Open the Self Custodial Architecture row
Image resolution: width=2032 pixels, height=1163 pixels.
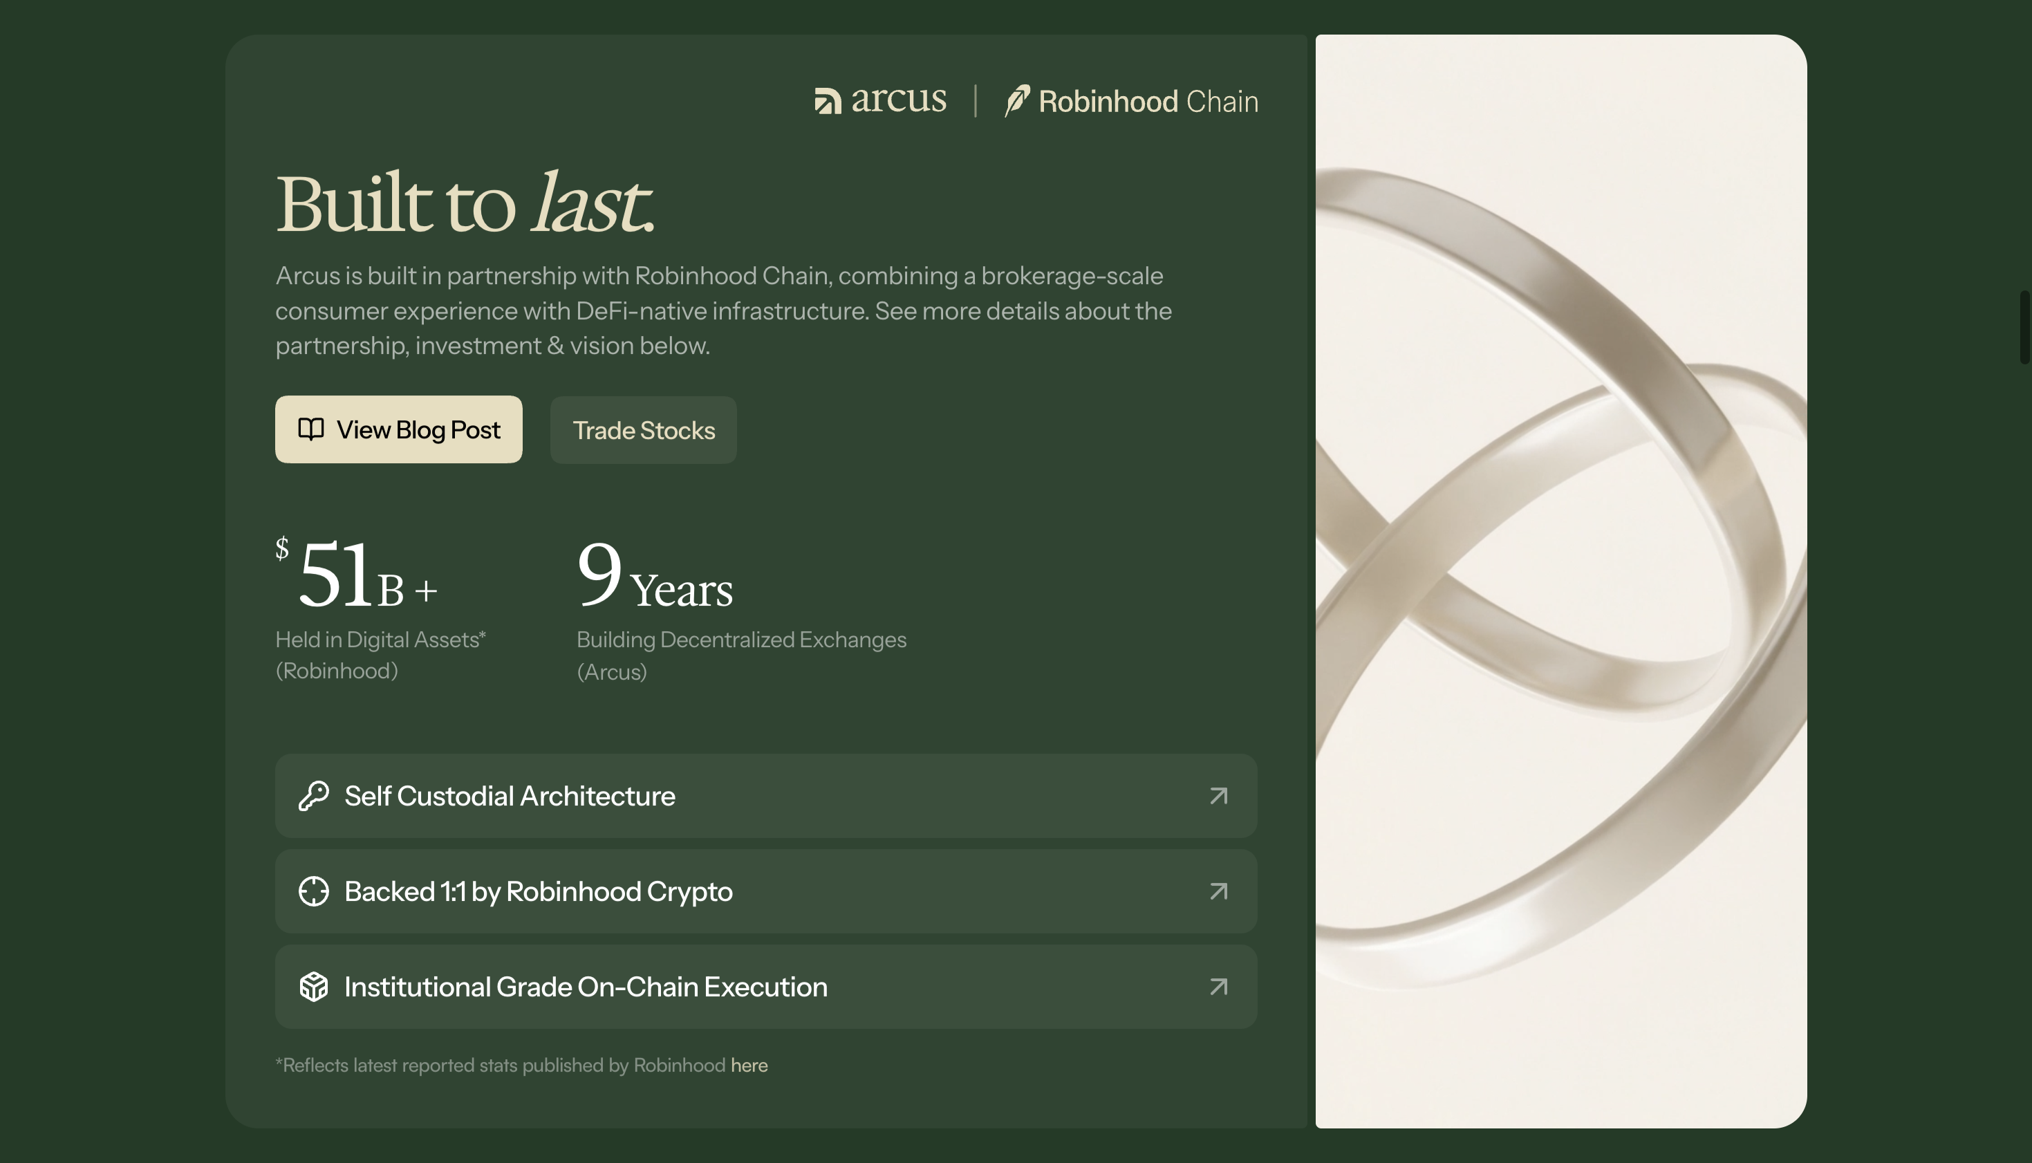766,796
